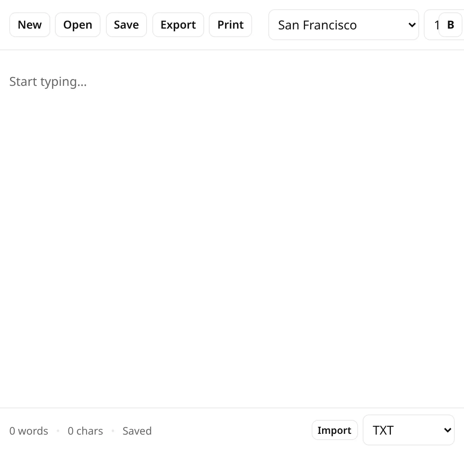464x464 pixels.
Task: Click the partially hidden font size field
Action: (432, 25)
